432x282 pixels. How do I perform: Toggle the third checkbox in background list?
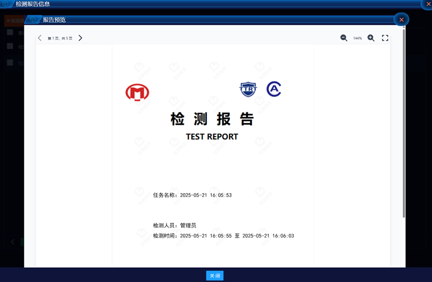click(10, 62)
